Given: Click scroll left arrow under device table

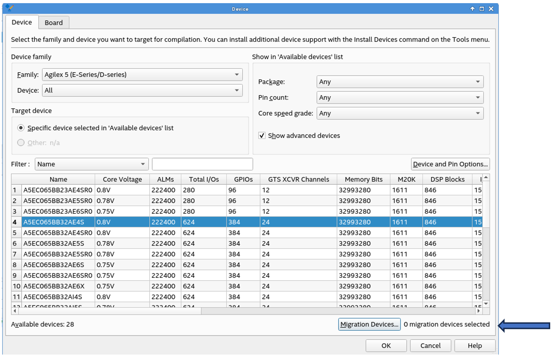Looking at the screenshot, I should (15, 311).
